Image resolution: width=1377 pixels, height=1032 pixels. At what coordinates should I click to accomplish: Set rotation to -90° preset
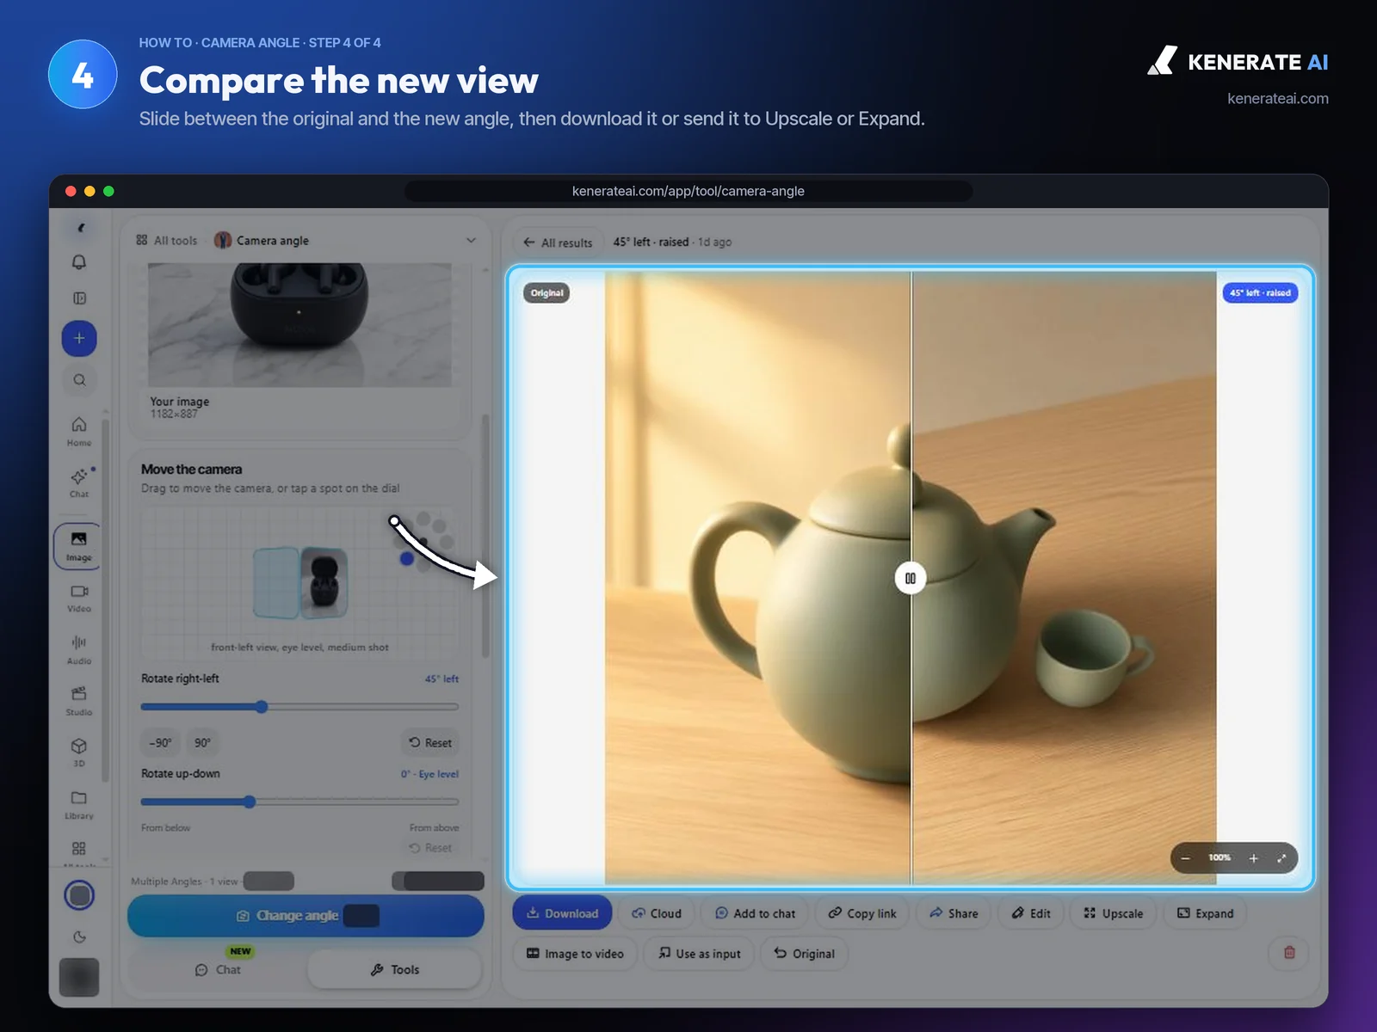click(160, 743)
